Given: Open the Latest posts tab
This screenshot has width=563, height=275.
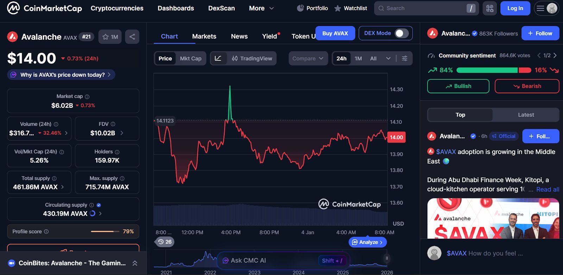Looking at the screenshot, I should coord(526,115).
